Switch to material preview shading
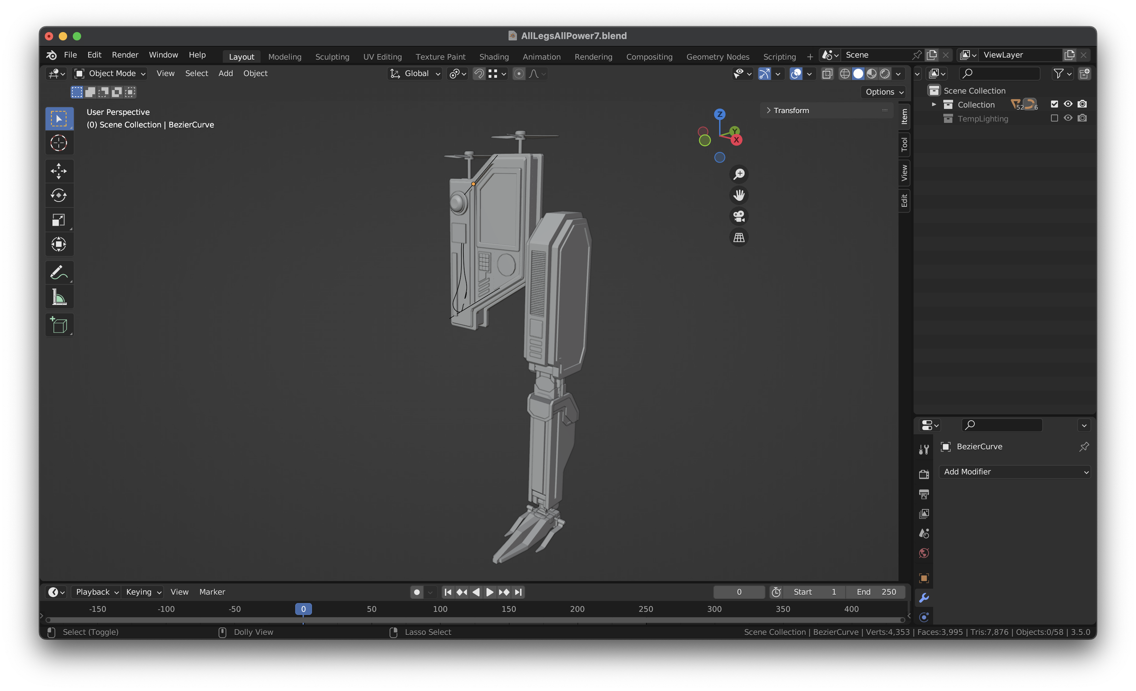Screen dimensions: 1136x691 tap(872, 74)
